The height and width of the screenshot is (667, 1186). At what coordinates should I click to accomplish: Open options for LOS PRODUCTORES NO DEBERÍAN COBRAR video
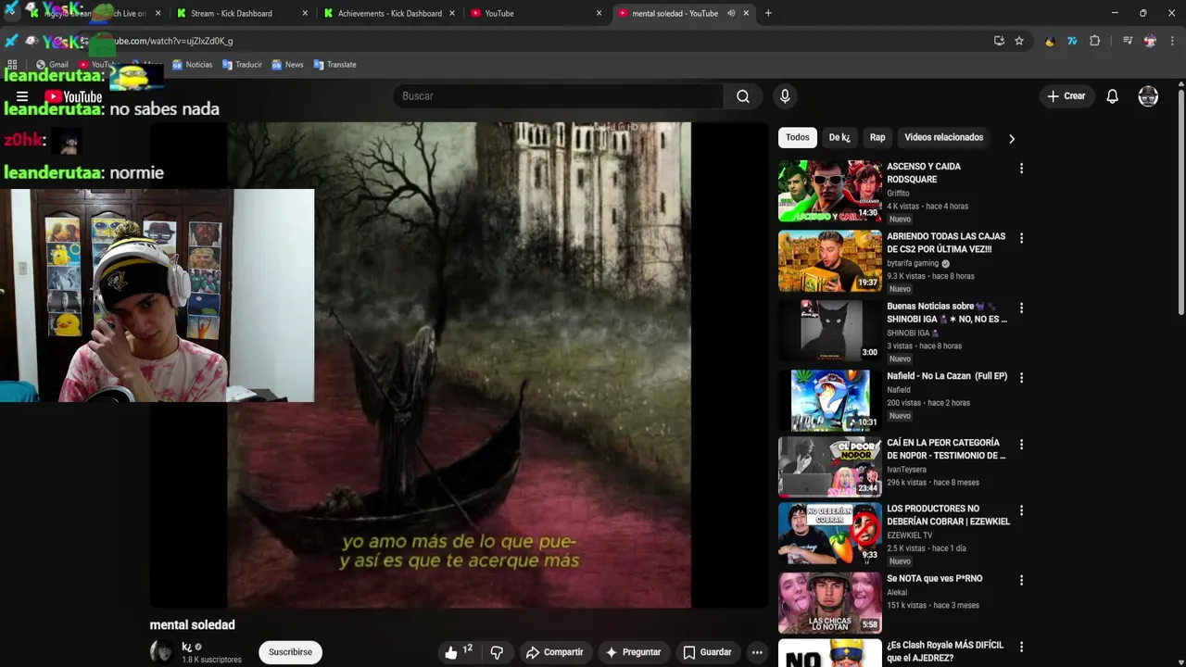coord(1021,510)
